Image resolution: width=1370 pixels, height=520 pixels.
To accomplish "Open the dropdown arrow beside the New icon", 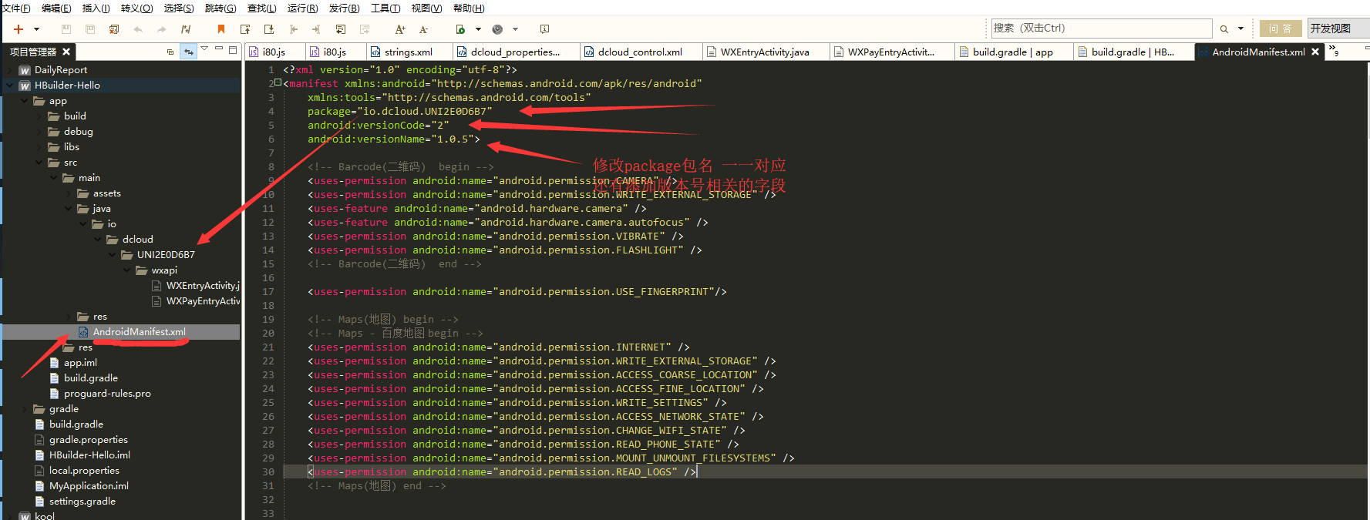I will point(35,29).
